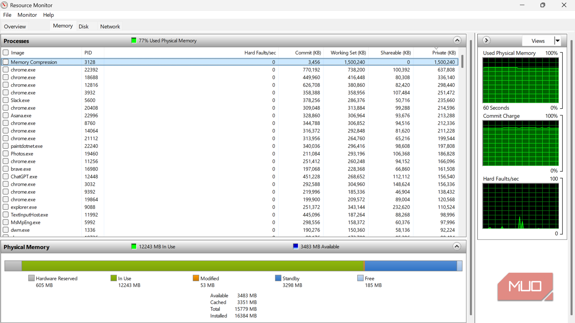Screen dimensions: 575x323
Task: Click the blue indicator beside 3483 MB Available
Action: (295, 246)
